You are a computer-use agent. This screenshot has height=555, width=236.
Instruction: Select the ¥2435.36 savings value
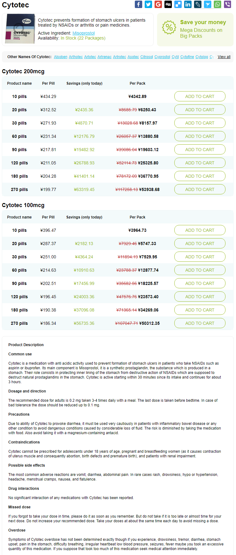[x=84, y=110]
